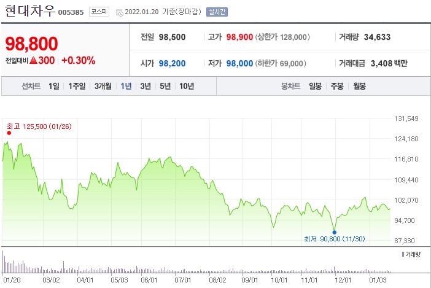
Task: Click the 08/02 date axis label
Action: point(217,280)
